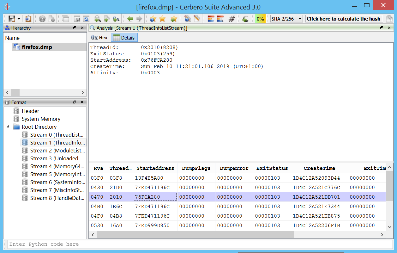
Task: Click the pencil with globe toolbar icon
Action: point(188,19)
